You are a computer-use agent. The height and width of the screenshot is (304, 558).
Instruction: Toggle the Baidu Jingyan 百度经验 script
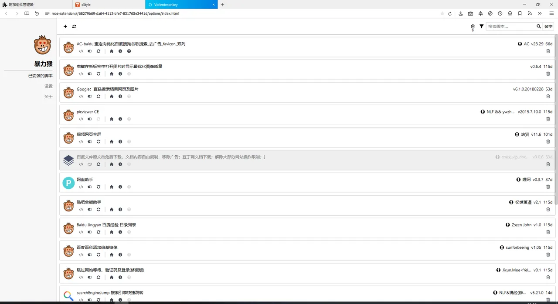[90, 232]
